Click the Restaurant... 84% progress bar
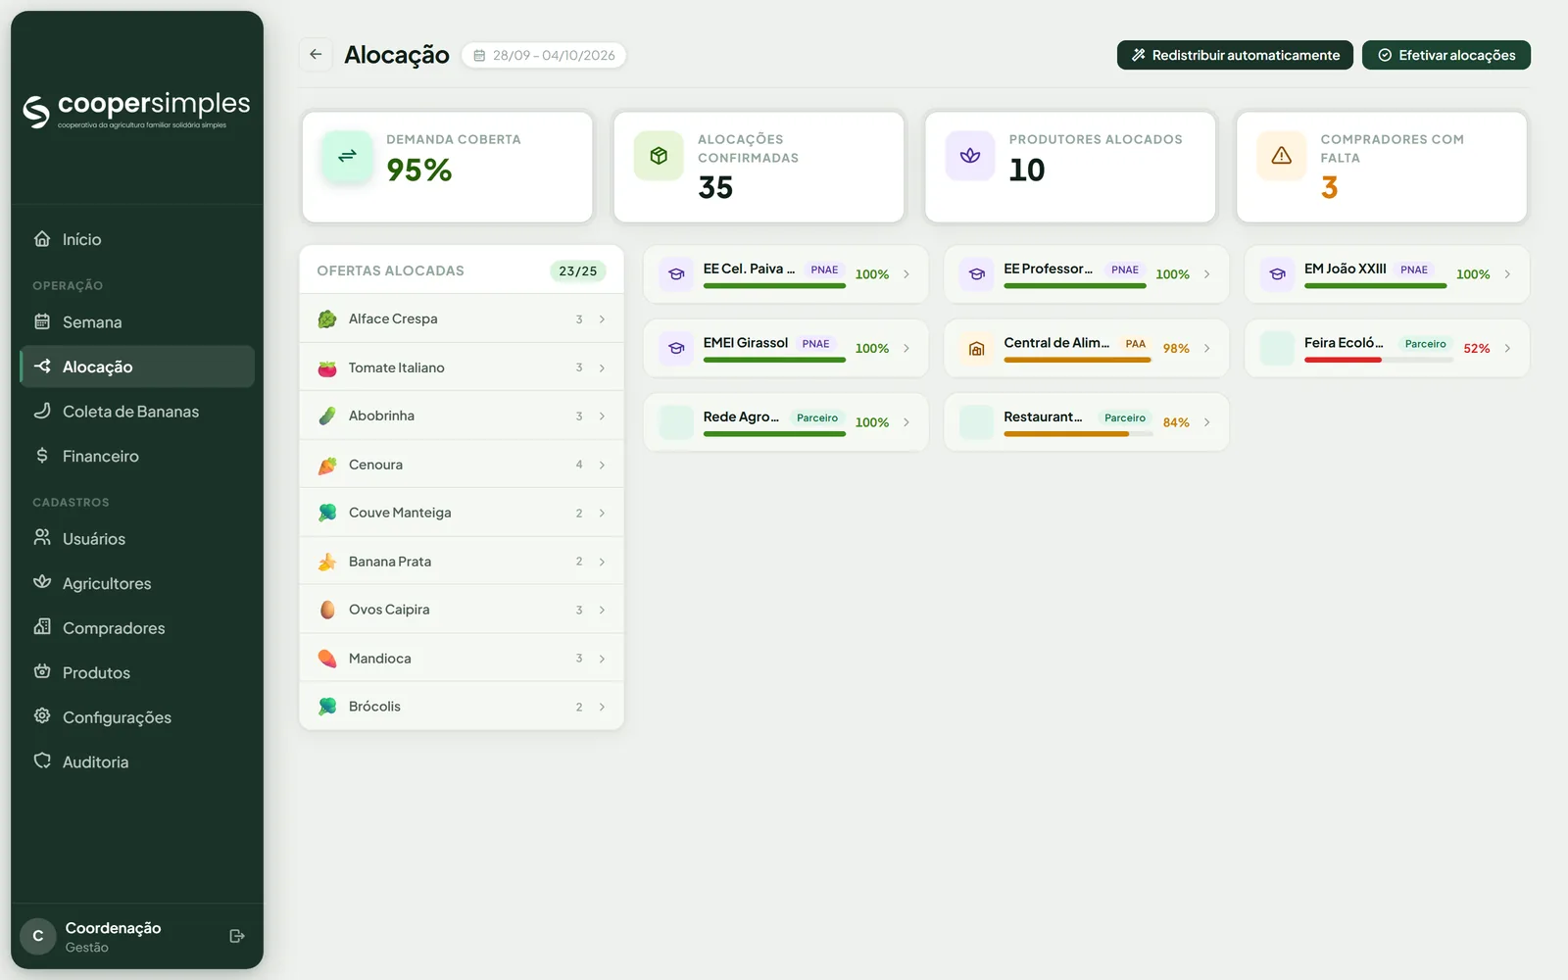The height and width of the screenshot is (980, 1568). 1077,434
